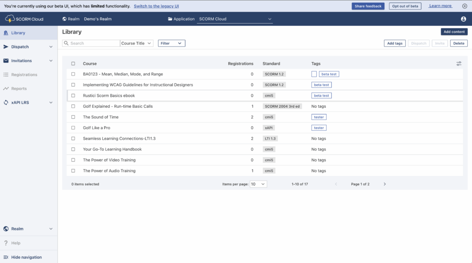
Task: Expand the Realm sidebar menu chevron
Action: click(x=51, y=229)
